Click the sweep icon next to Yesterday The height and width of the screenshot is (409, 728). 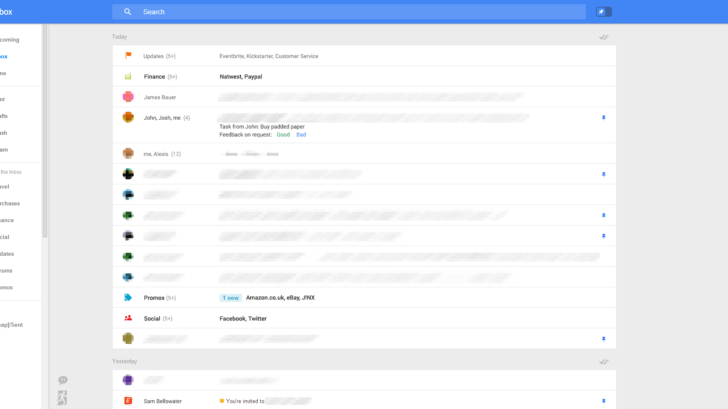(604, 361)
